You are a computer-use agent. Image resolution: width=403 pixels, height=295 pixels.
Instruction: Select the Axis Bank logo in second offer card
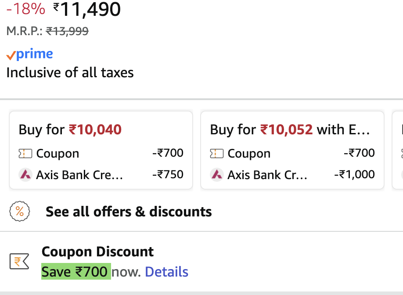coord(216,174)
